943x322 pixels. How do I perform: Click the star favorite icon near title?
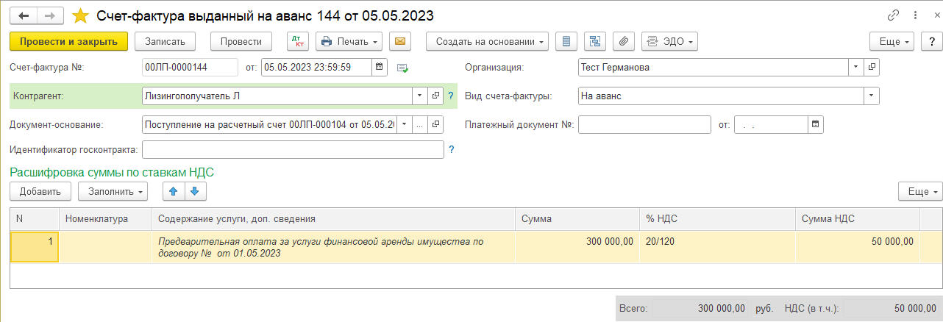click(x=81, y=15)
